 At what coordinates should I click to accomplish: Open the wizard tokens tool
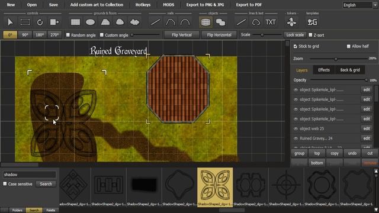tap(291, 22)
